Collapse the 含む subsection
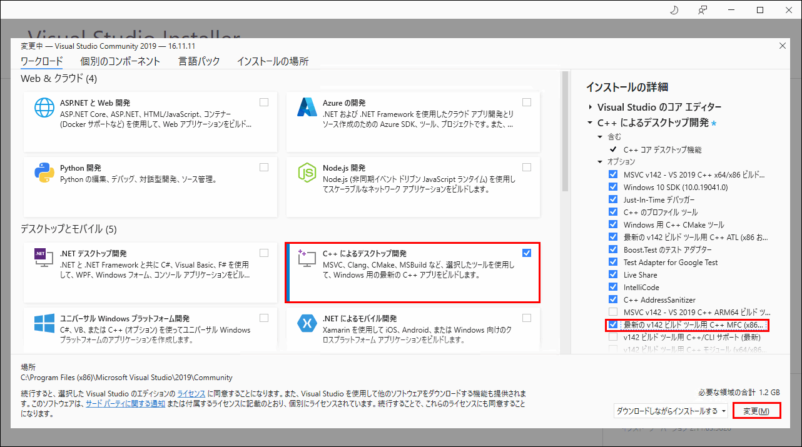This screenshot has width=802, height=447. point(600,136)
